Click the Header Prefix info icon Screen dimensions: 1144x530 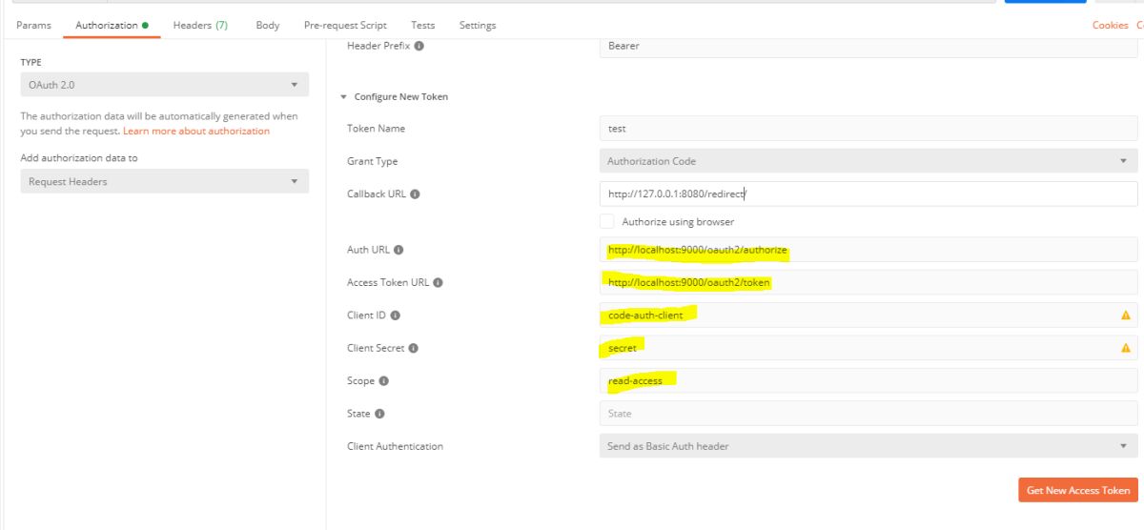click(419, 45)
